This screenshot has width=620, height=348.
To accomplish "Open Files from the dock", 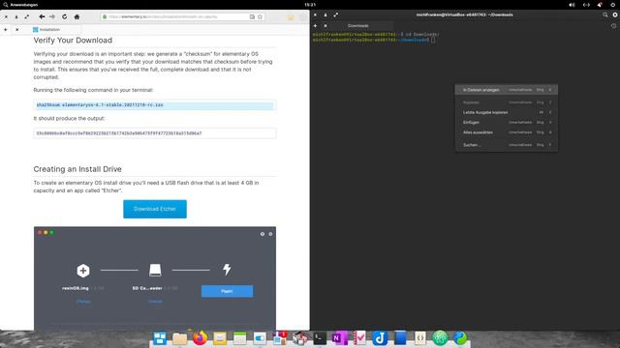I will (179, 338).
